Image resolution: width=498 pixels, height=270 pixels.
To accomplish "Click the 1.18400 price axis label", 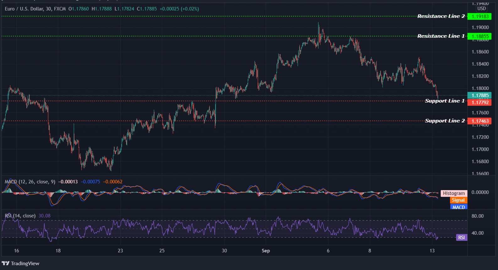I will (x=480, y=64).
